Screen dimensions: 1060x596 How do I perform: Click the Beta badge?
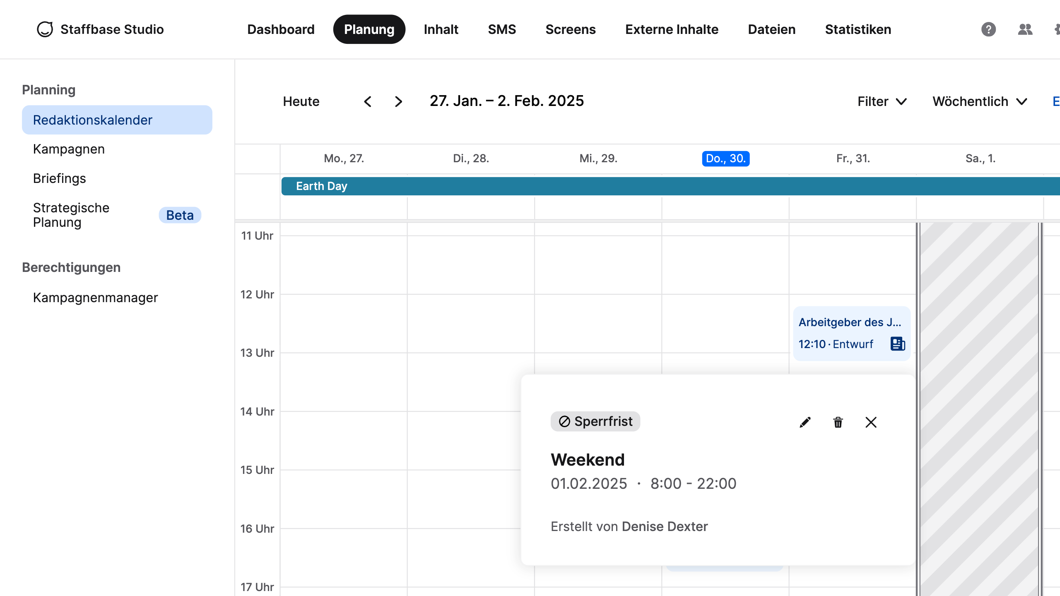(x=180, y=215)
